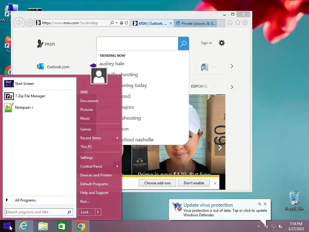Click the MSN search button
The width and height of the screenshot is (309, 232).
pos(183,43)
